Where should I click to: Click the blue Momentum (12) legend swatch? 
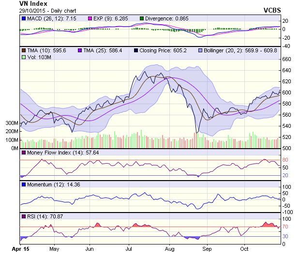(x=23, y=184)
